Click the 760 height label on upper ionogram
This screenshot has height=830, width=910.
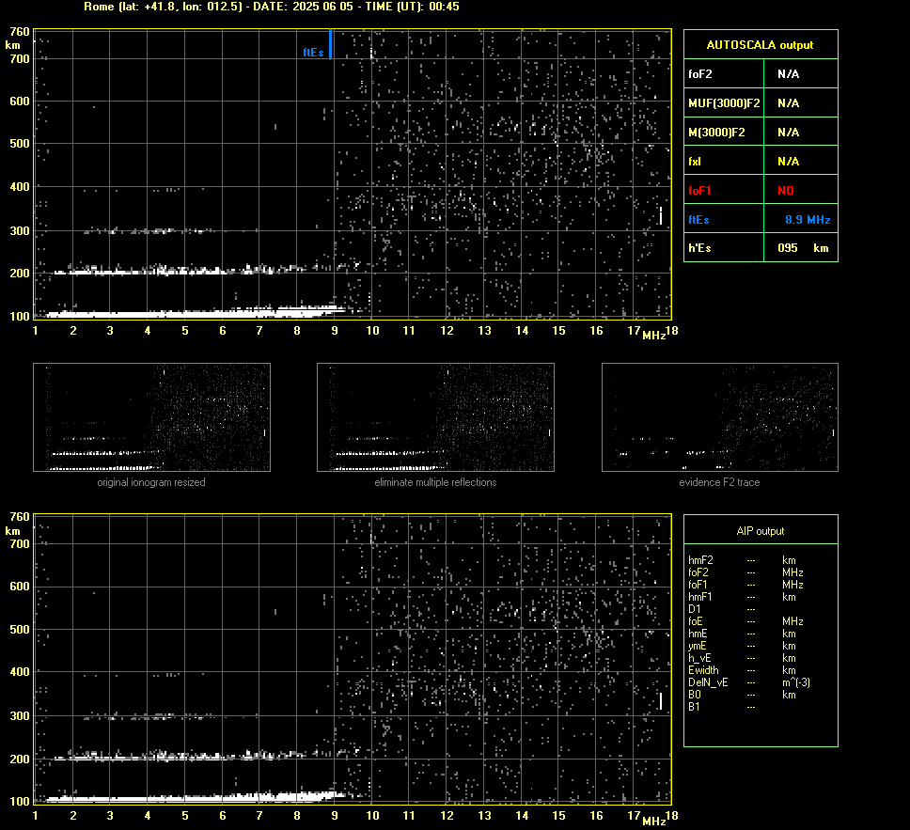(x=19, y=32)
